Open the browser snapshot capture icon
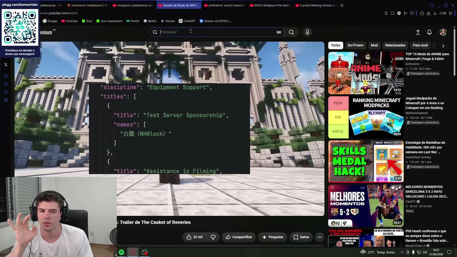This screenshot has height=257, width=457. (x=392, y=13)
